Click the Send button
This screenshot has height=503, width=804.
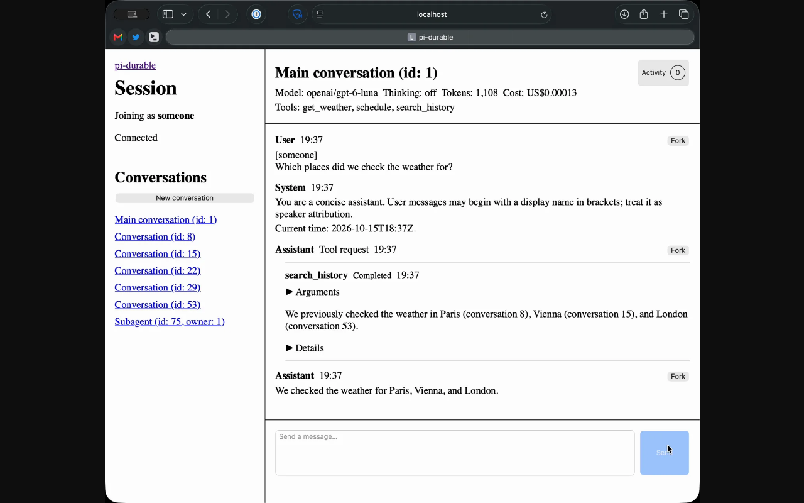(665, 453)
